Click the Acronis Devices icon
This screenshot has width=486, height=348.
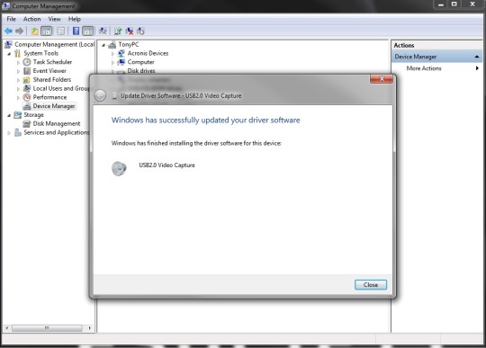click(121, 53)
